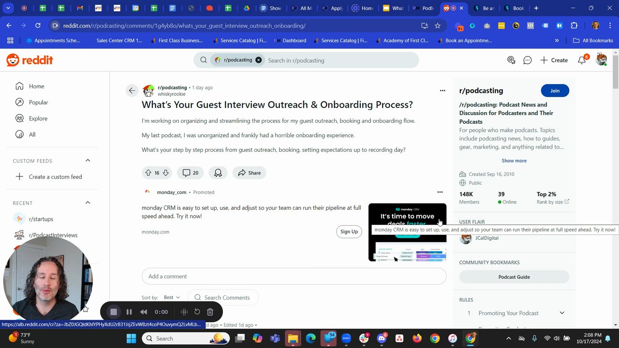This screenshot has width=619, height=348.
Task: Grab the recording toolbar's dotted drag handle
Action: pos(184,312)
